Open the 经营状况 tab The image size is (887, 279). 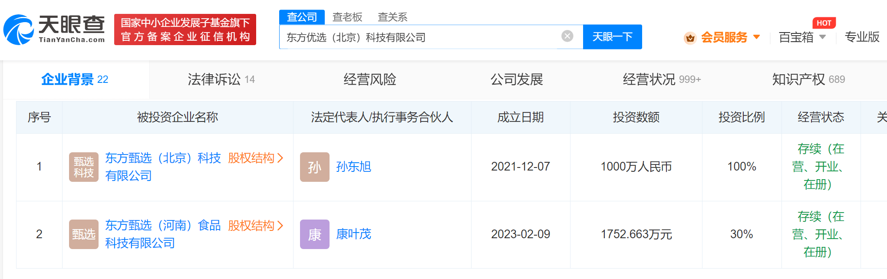[x=662, y=79]
